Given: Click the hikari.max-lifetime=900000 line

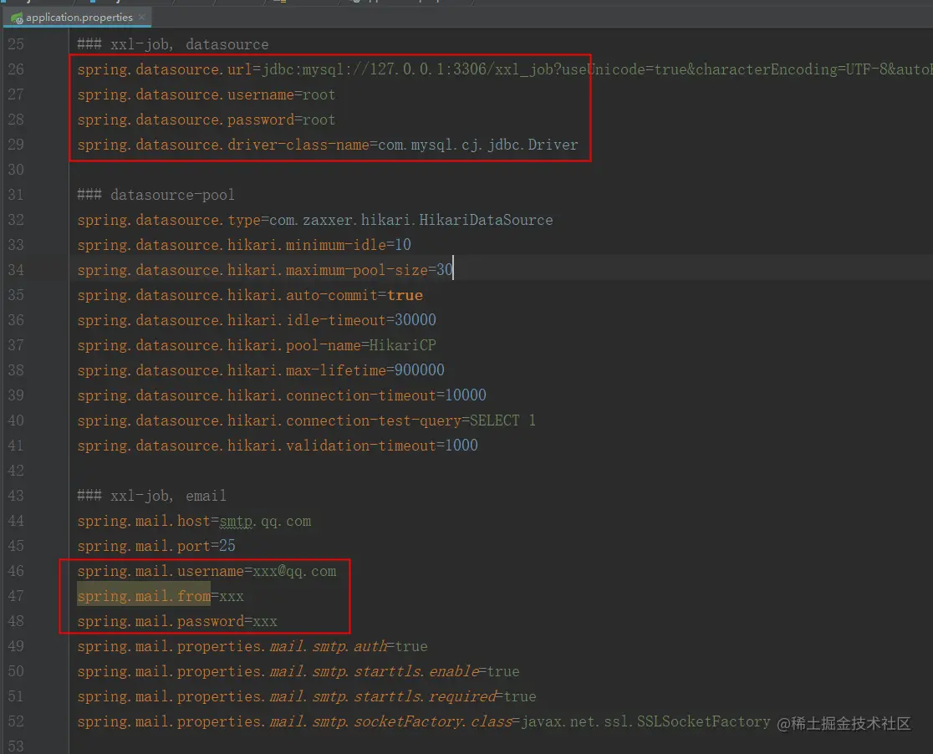Looking at the screenshot, I should point(261,370).
